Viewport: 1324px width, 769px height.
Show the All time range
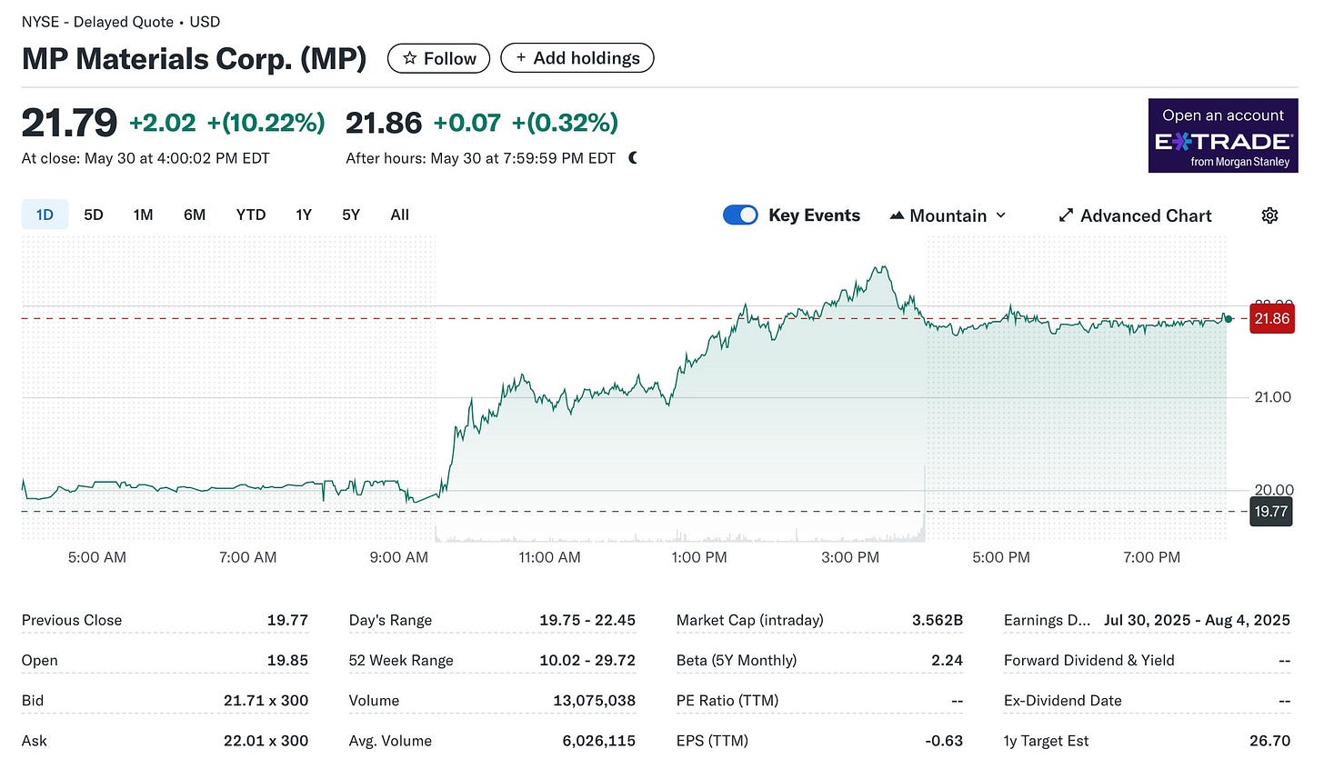(x=400, y=215)
